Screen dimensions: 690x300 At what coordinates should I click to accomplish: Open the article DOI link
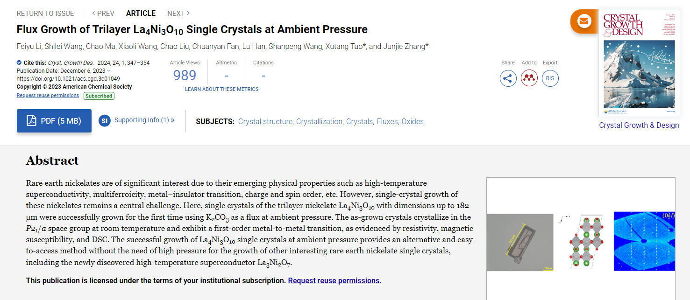point(68,79)
